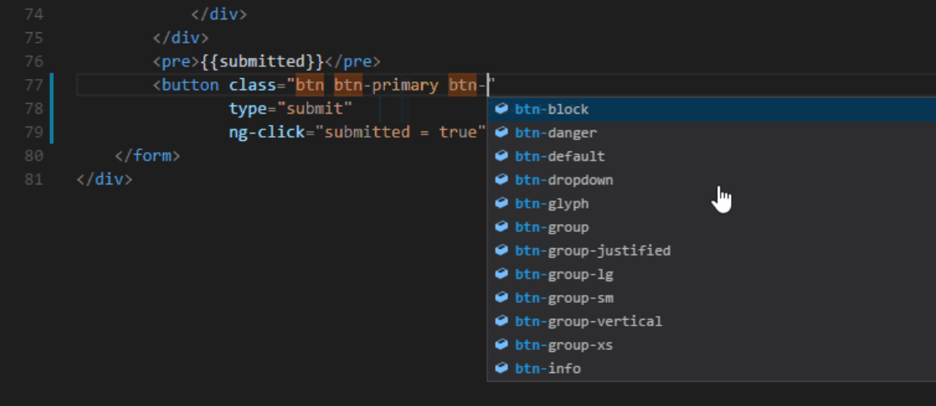Screen dimensions: 936x406
Task: Click line number 77 in the gutter
Action: pos(34,85)
